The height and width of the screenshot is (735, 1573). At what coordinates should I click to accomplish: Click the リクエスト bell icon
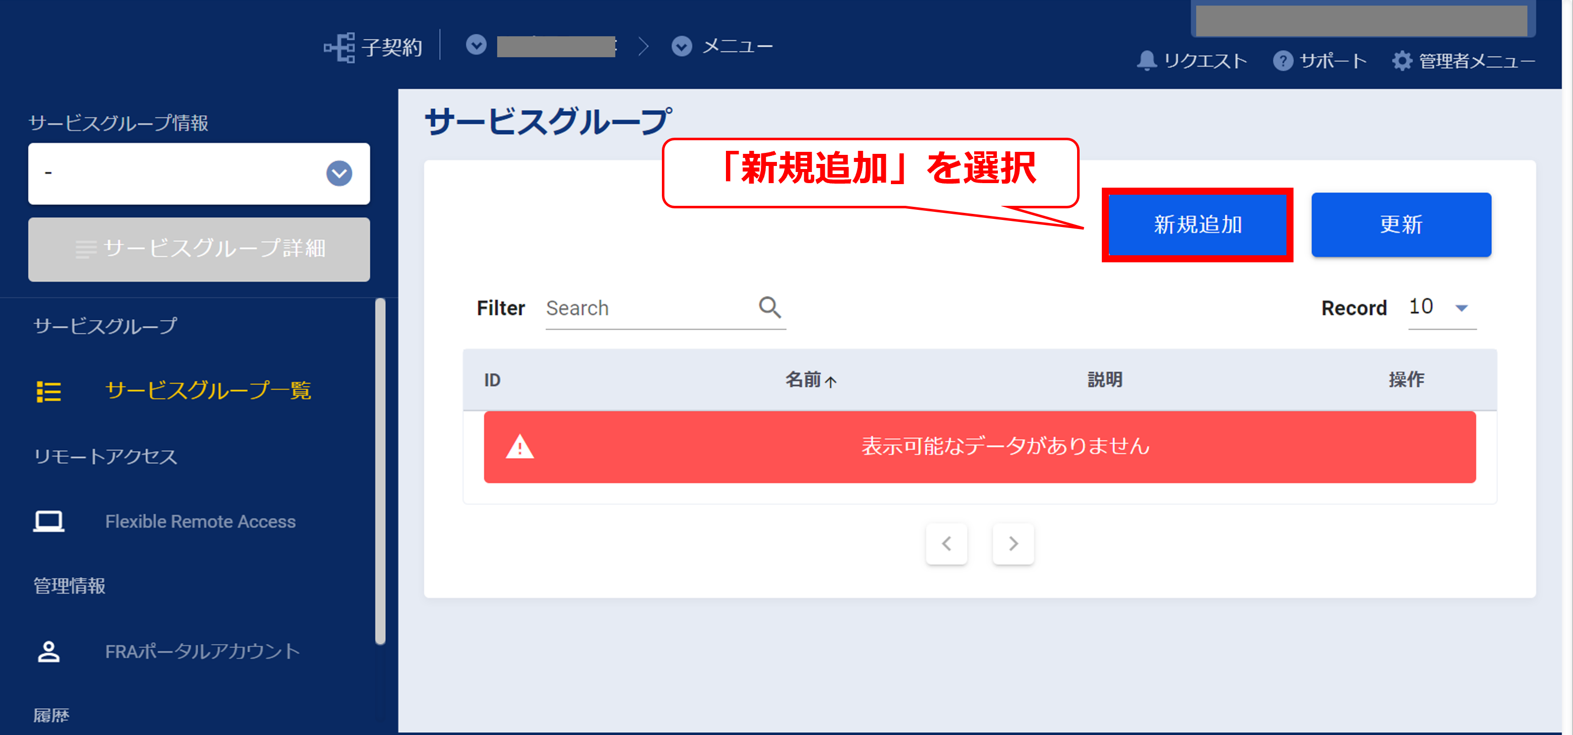(x=1147, y=61)
